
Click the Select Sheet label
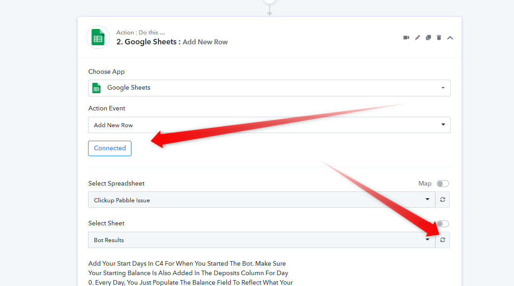pyautogui.click(x=106, y=223)
